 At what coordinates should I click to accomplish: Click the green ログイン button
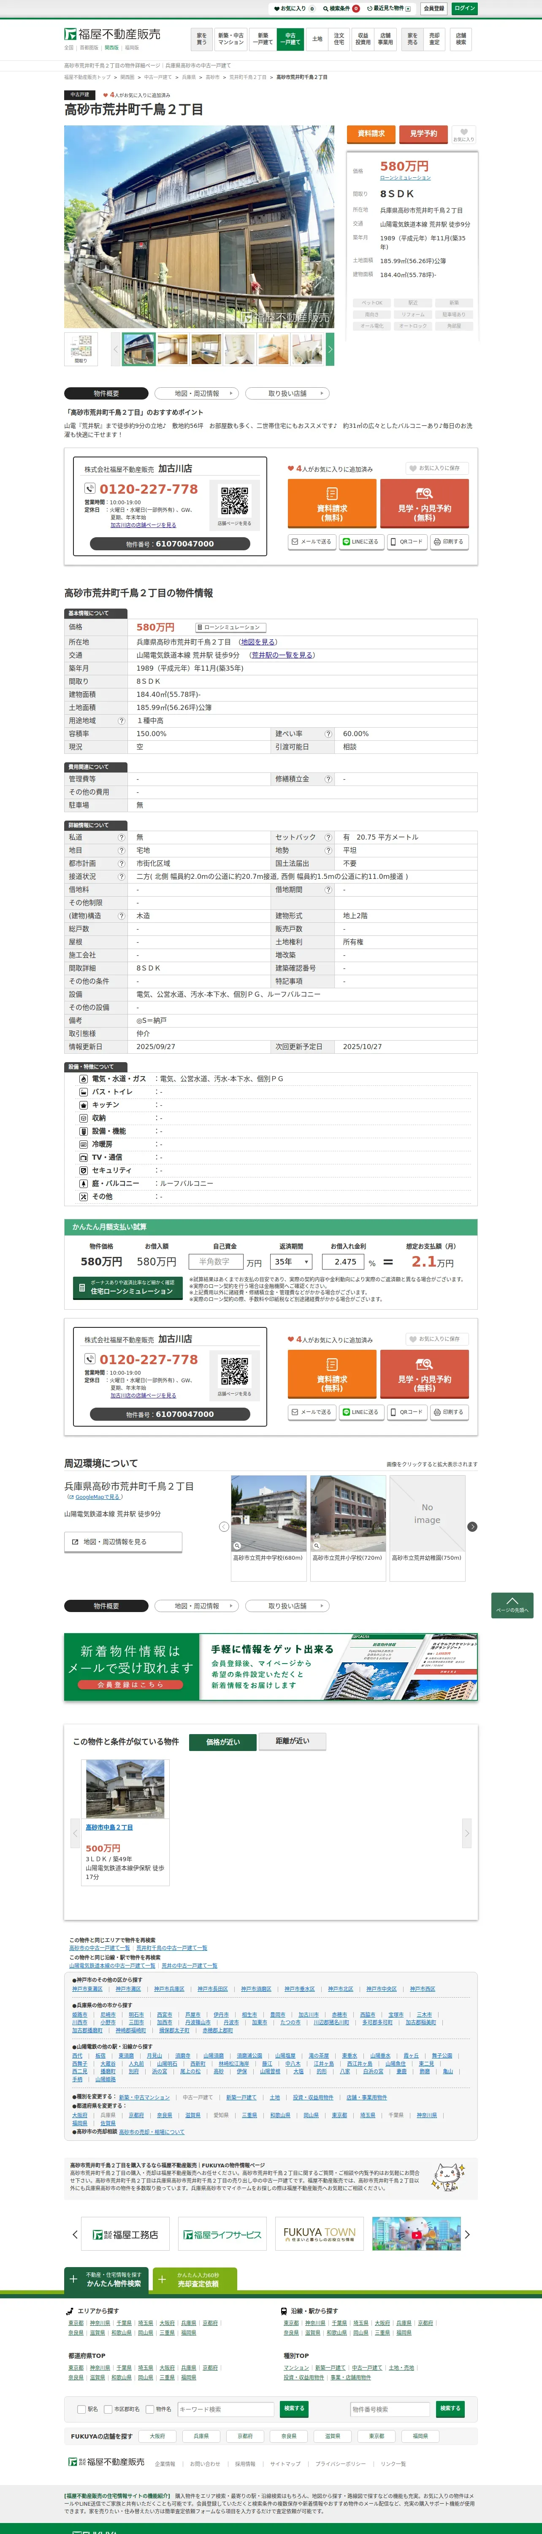(x=464, y=8)
